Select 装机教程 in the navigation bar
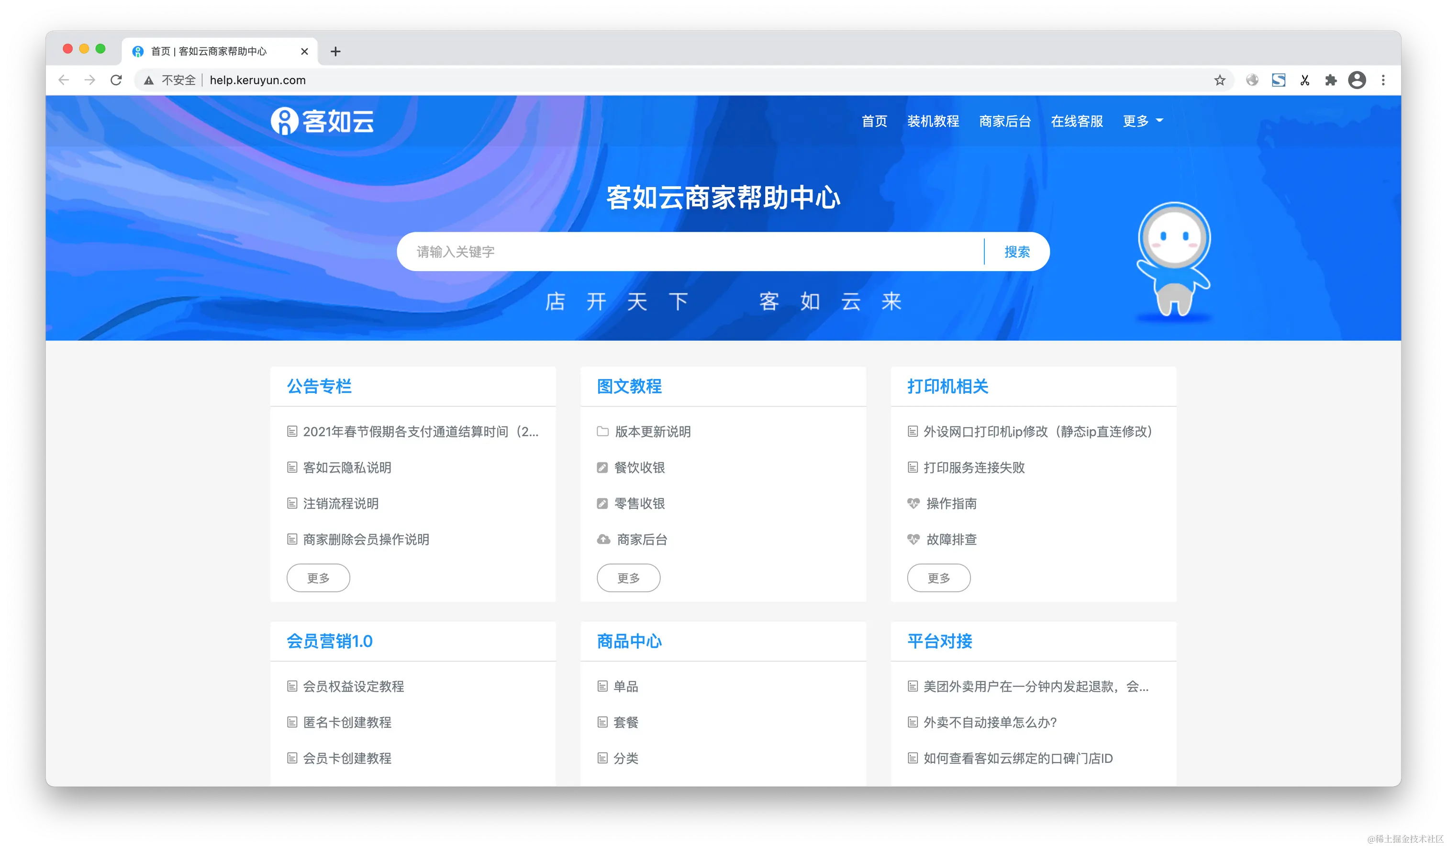 [933, 121]
